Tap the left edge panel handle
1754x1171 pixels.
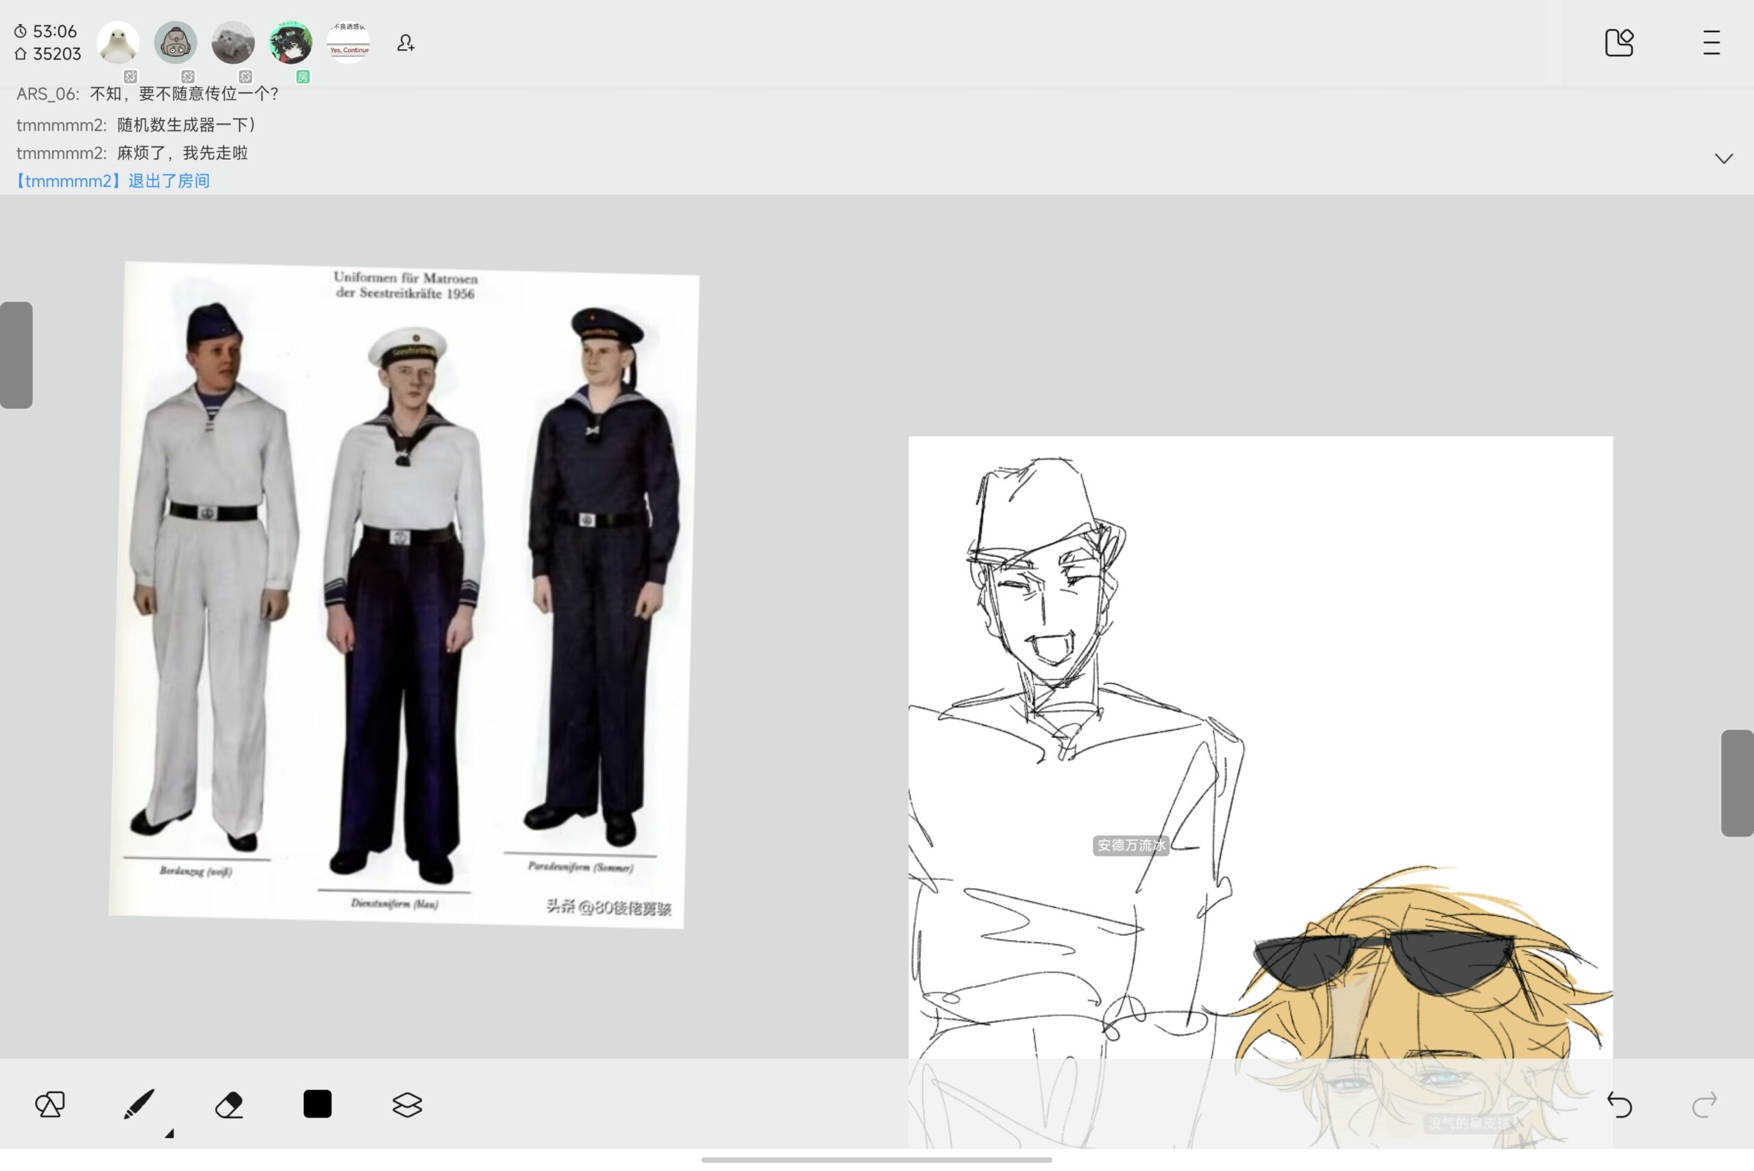click(16, 355)
